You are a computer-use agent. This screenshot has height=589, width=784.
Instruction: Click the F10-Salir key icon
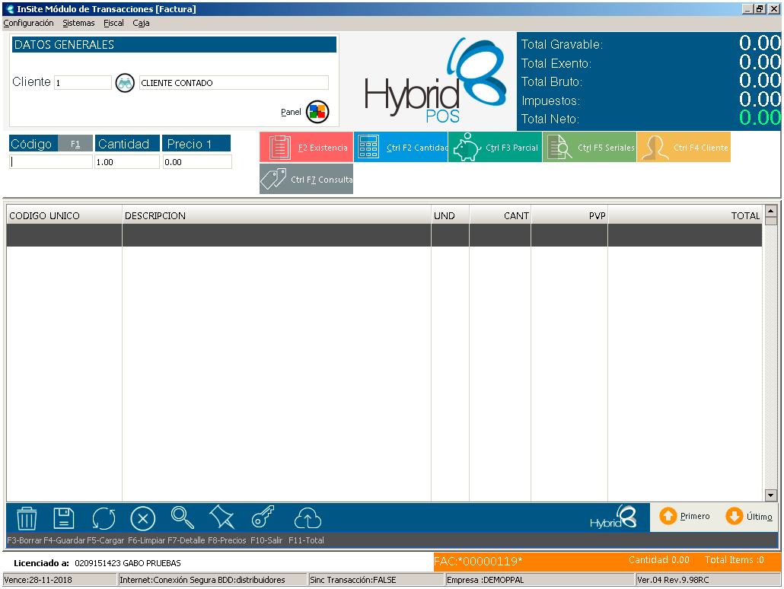pos(263,517)
